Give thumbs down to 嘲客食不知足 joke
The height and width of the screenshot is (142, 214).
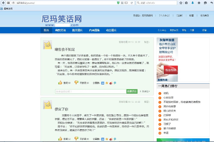[x=76, y=82]
